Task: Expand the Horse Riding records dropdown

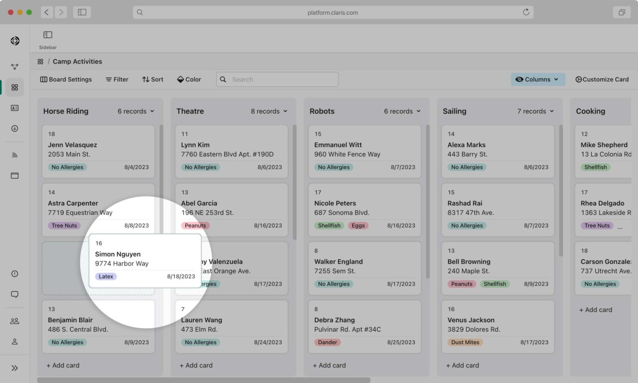Action: [x=135, y=111]
